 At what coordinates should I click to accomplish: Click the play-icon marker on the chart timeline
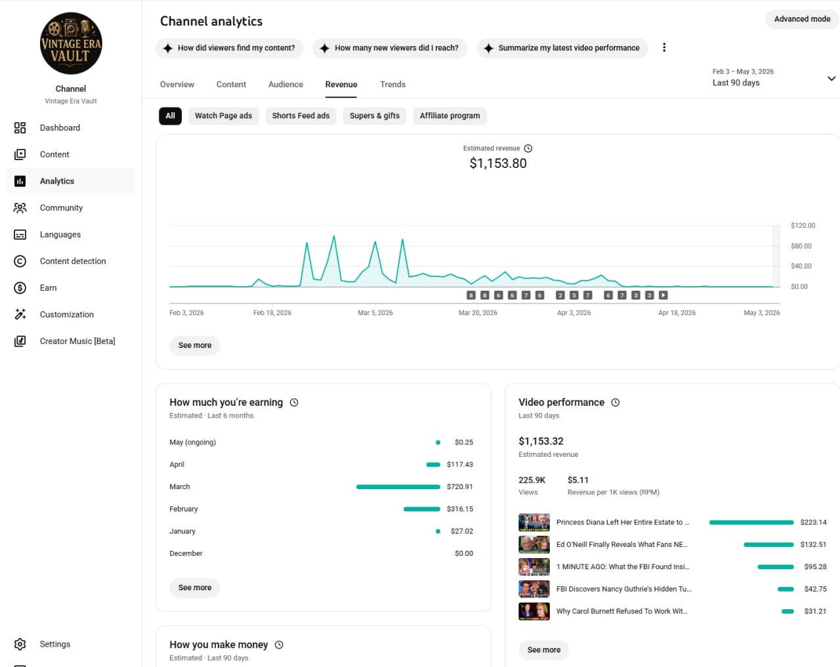click(663, 295)
